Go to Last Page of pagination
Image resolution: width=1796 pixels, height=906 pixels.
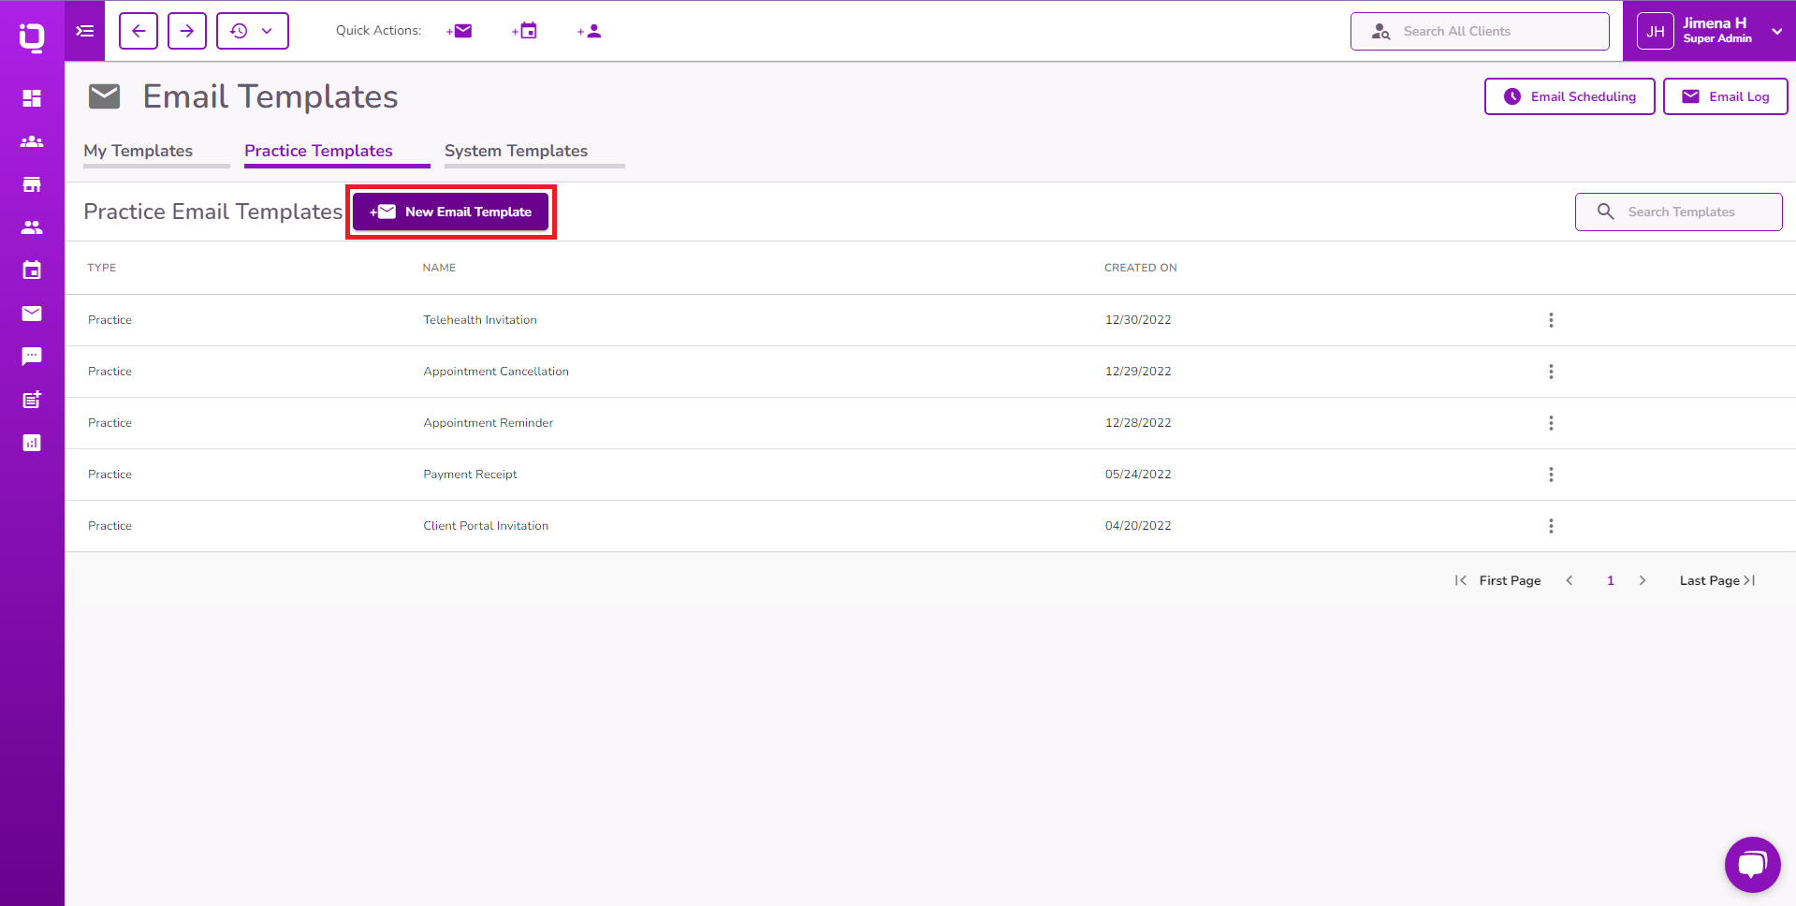coord(1717,580)
